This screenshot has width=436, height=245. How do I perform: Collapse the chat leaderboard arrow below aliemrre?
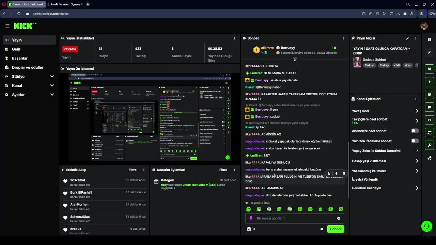click(295, 59)
